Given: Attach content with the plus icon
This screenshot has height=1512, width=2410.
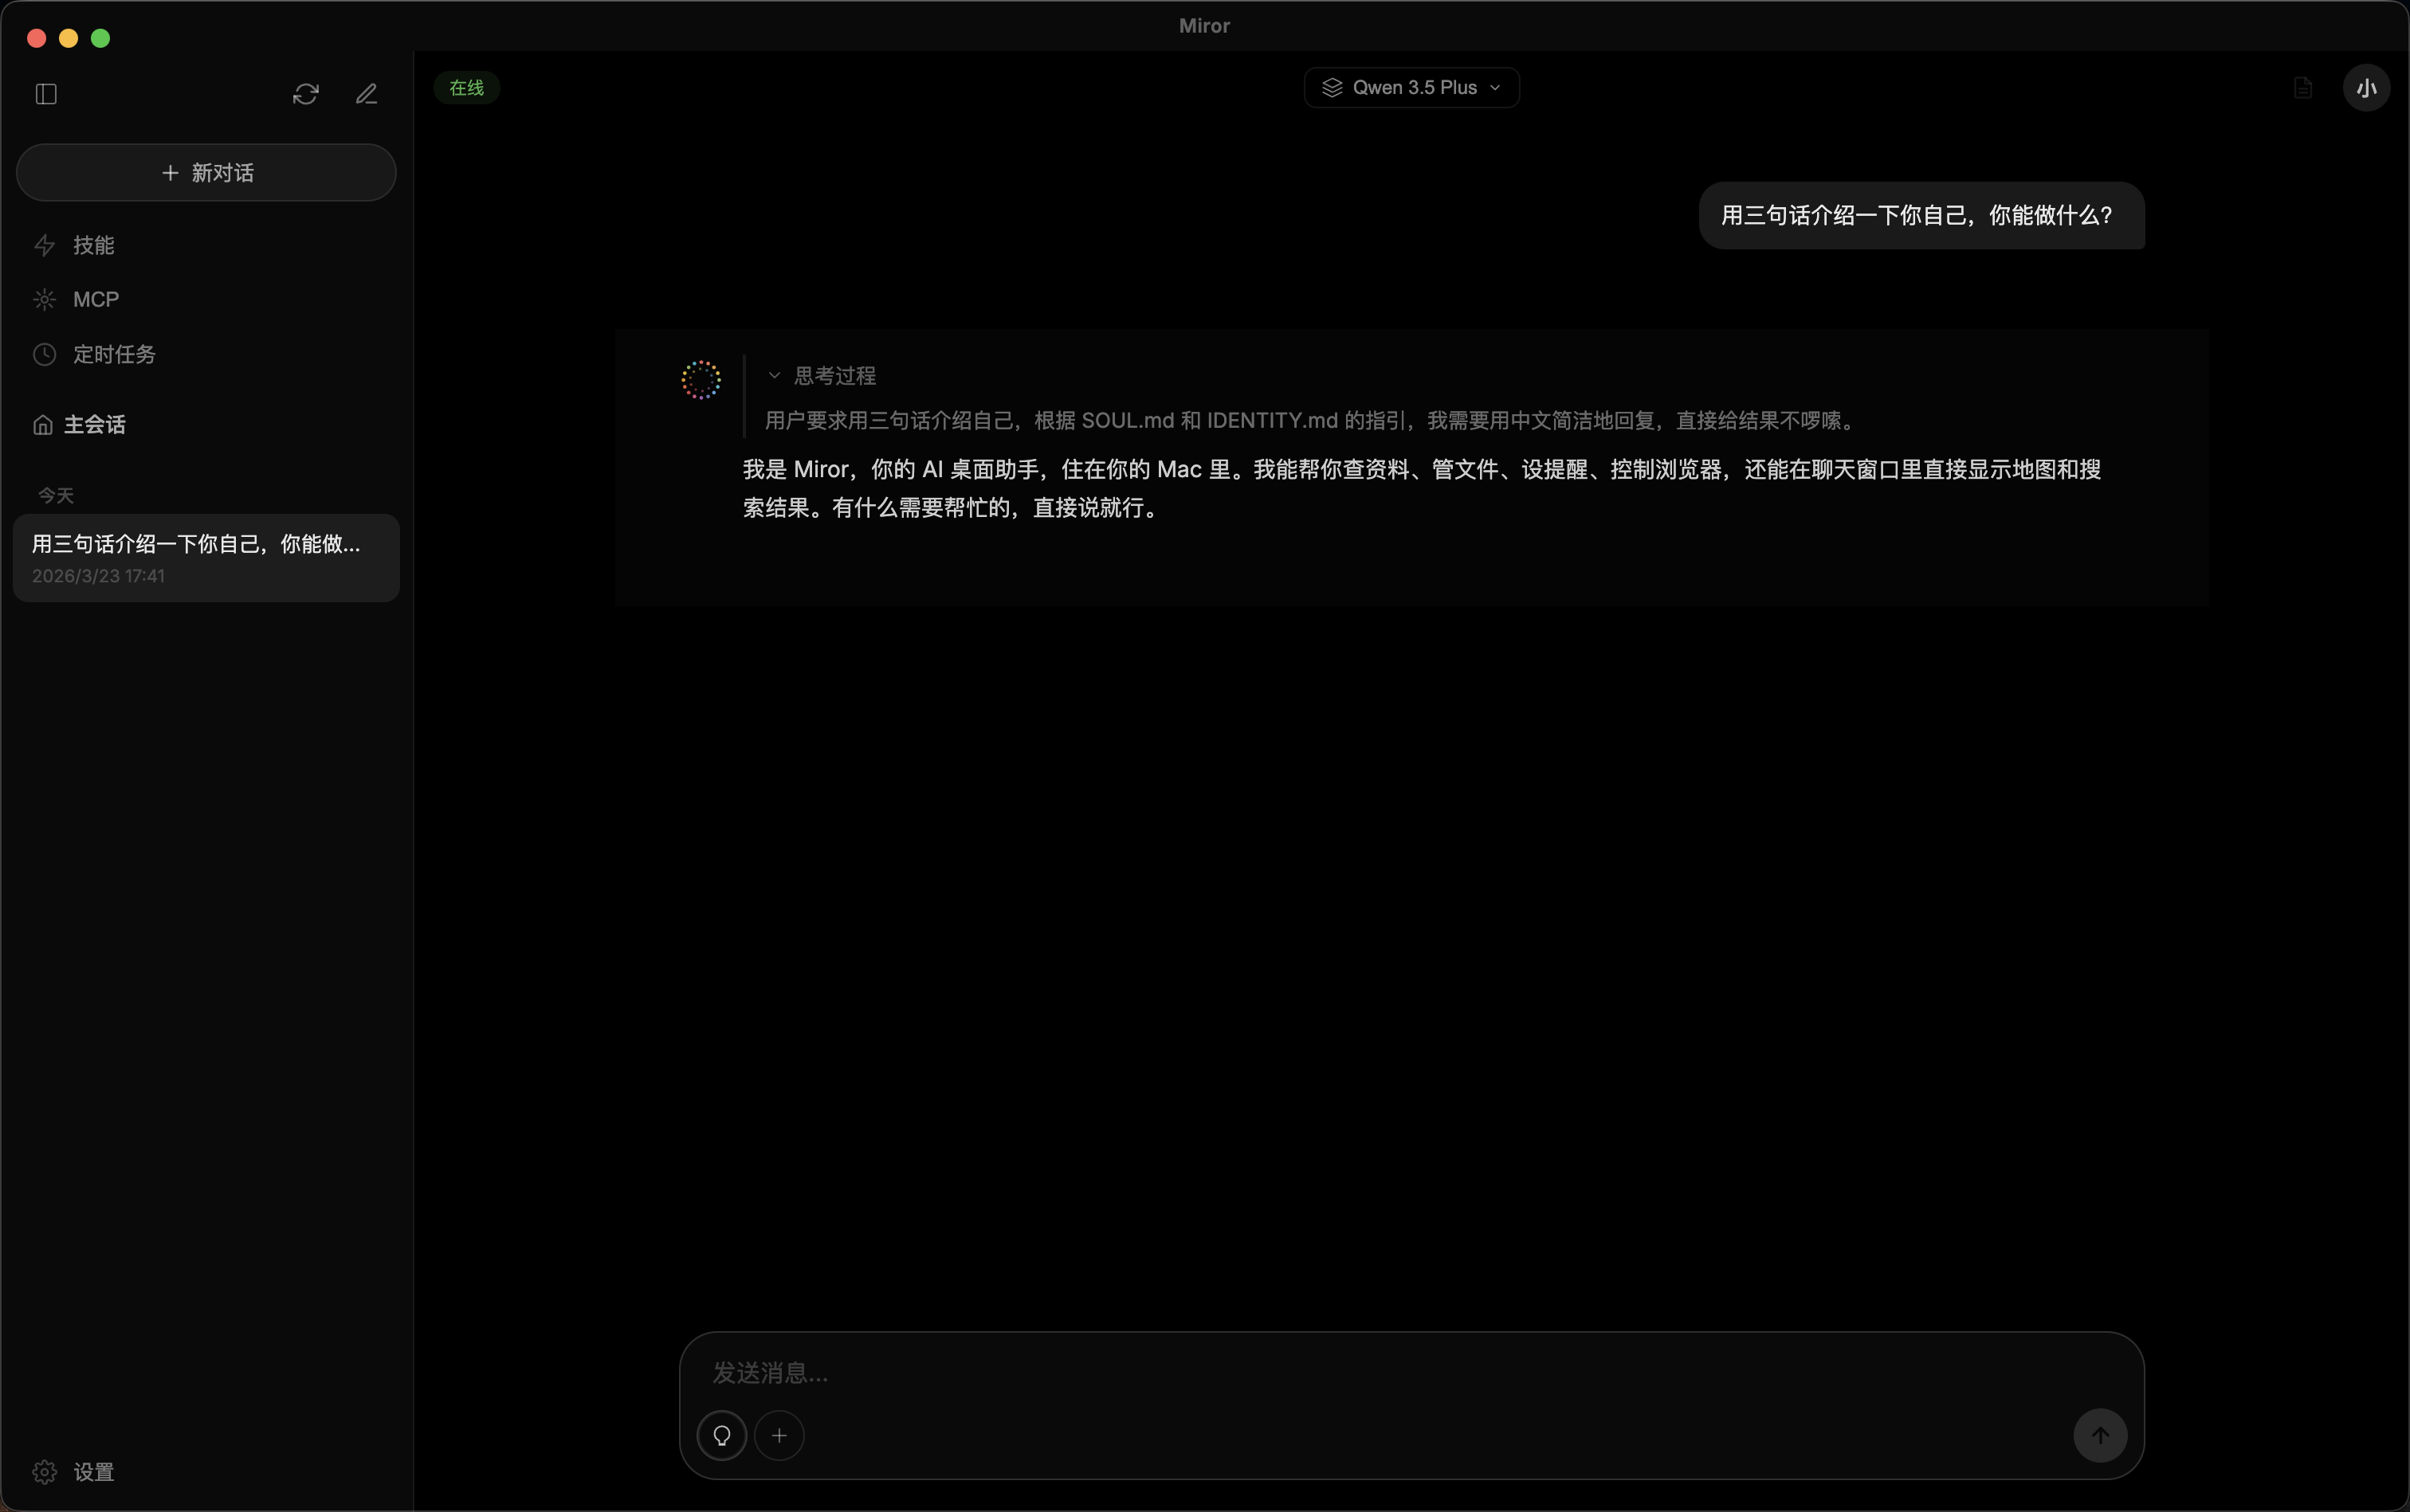Looking at the screenshot, I should point(779,1435).
